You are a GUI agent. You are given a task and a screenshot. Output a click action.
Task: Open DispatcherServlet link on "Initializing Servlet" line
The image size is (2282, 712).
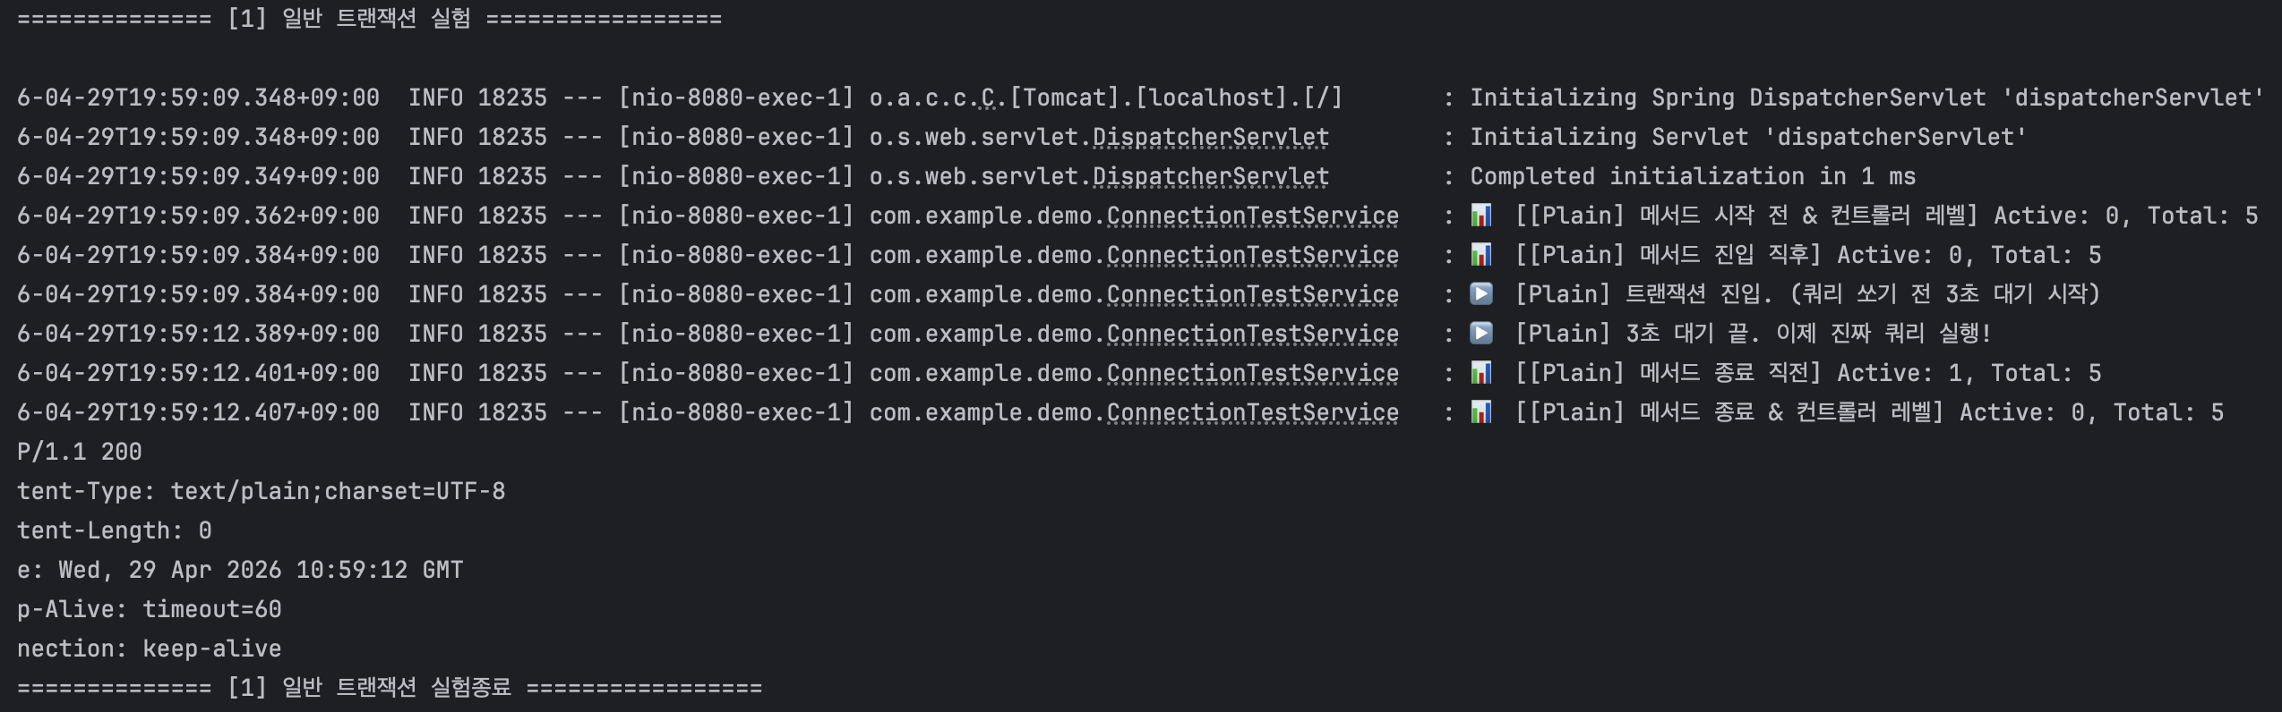(x=1211, y=137)
